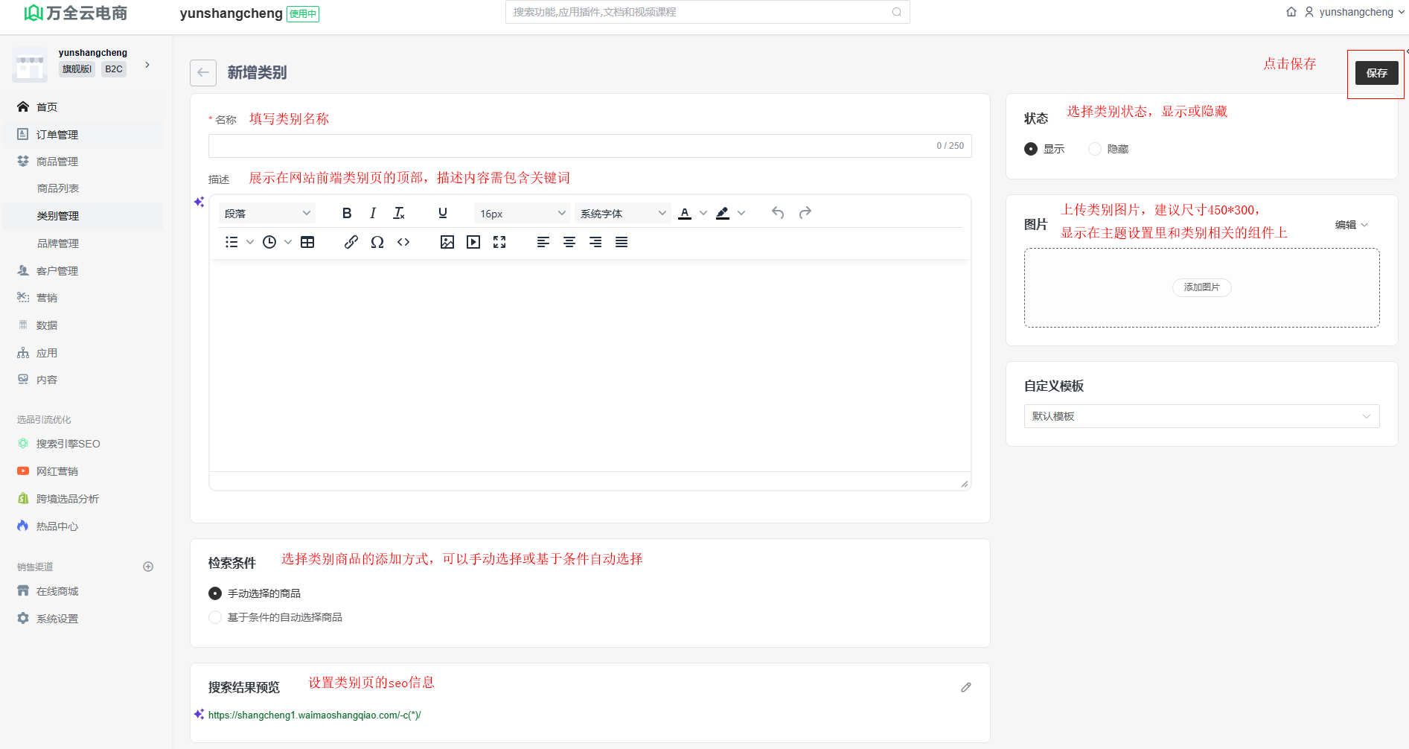Choose 基于条件的自动选择商品 option
The image size is (1409, 749).
coord(216,617)
